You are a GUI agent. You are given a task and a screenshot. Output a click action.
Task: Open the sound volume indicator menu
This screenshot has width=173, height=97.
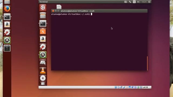138,2
